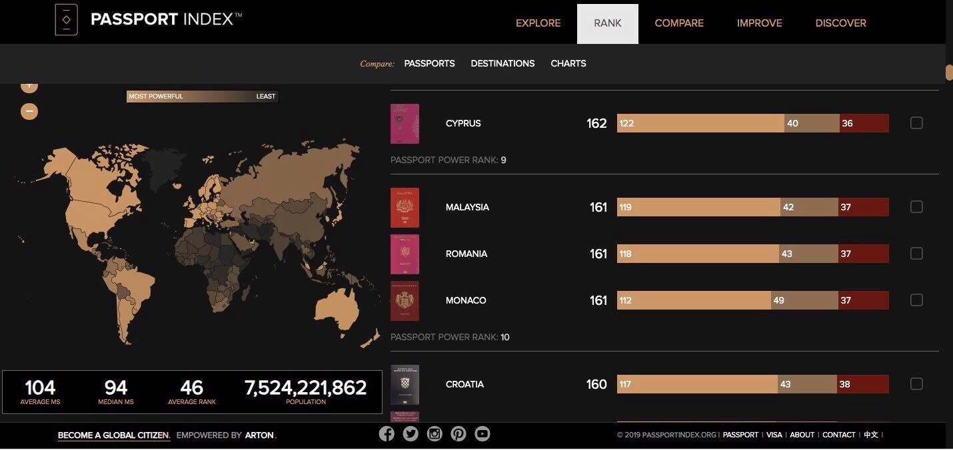Click the Most Powerful–Least gradient legend
Screen dimensions: 953x450
pyautogui.click(x=203, y=97)
